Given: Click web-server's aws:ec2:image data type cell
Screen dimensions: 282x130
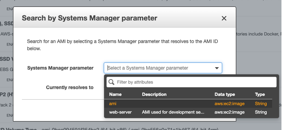Looking at the screenshot, I should click(x=229, y=112).
